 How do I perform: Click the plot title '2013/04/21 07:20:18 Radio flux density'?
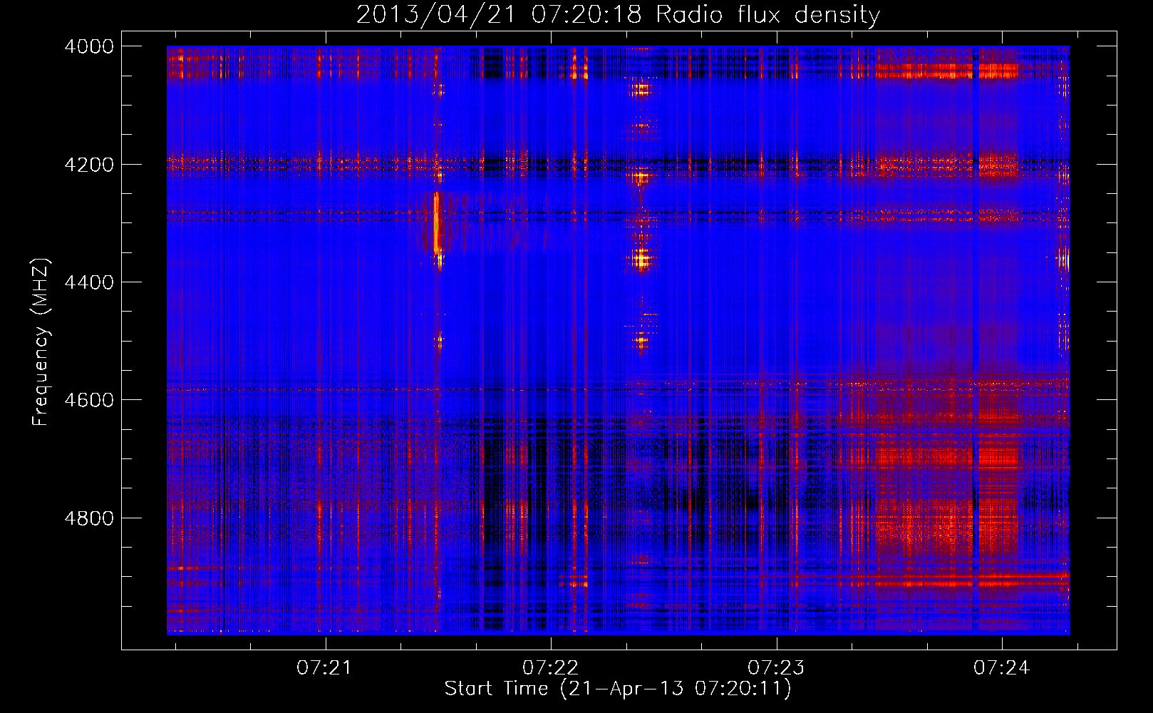[618, 14]
